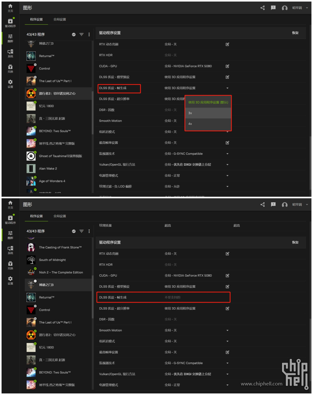Switch to 全局设置 tab in upper window

[x=60, y=19]
